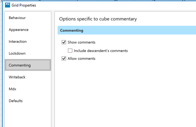The width and height of the screenshot is (196, 127).
Task: Enable Include descendent's comments checkbox
Action: click(70, 51)
